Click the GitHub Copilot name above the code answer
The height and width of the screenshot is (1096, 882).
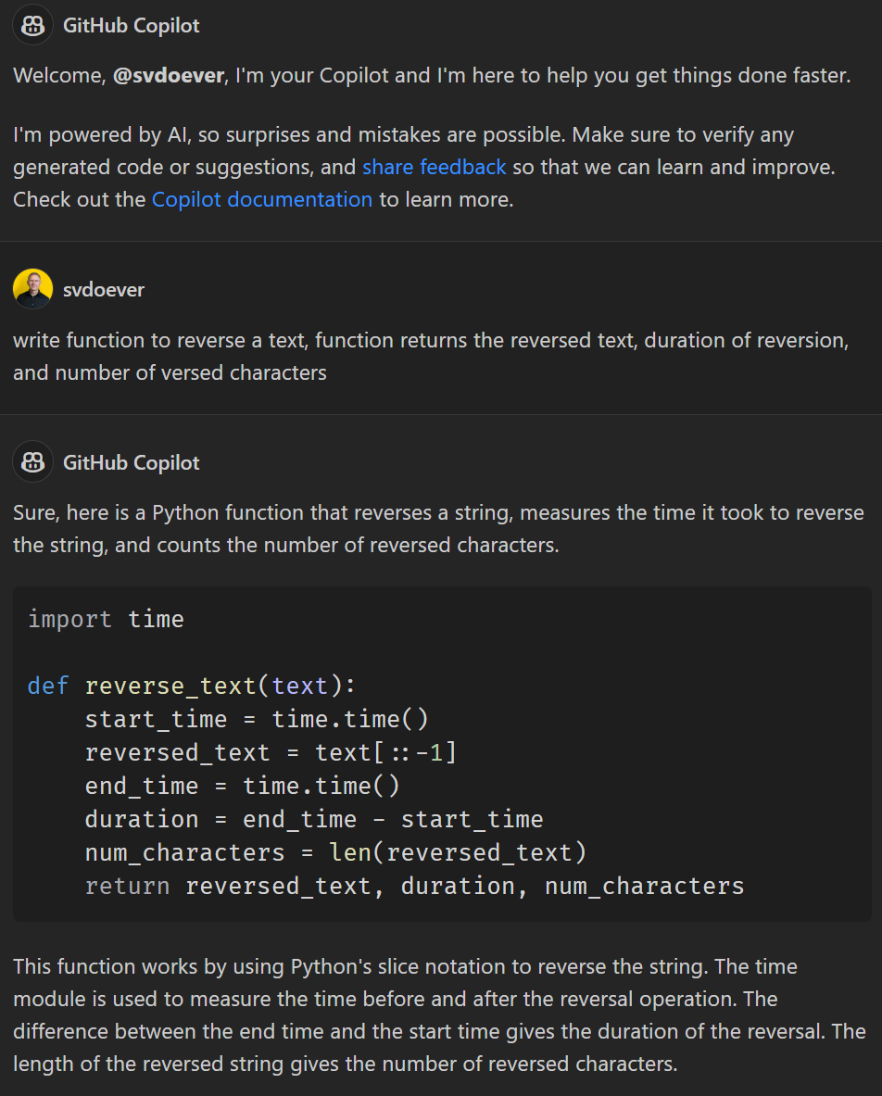[x=132, y=462]
